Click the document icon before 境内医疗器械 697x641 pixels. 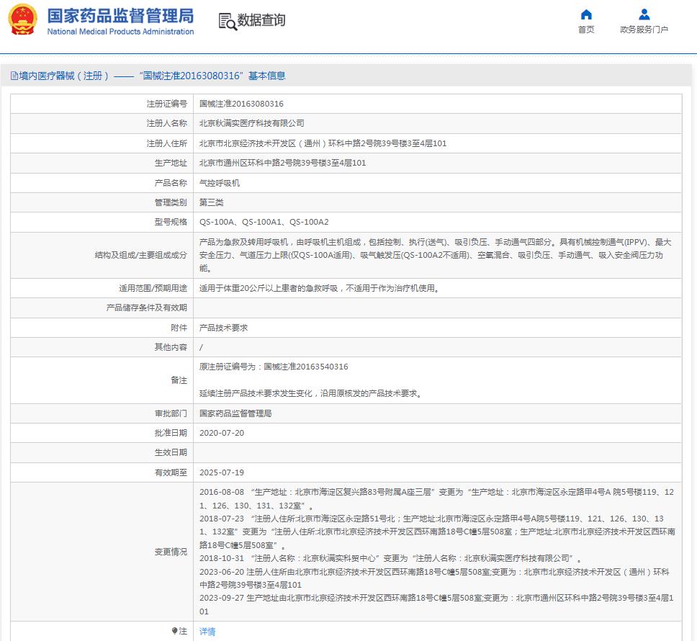[14, 76]
